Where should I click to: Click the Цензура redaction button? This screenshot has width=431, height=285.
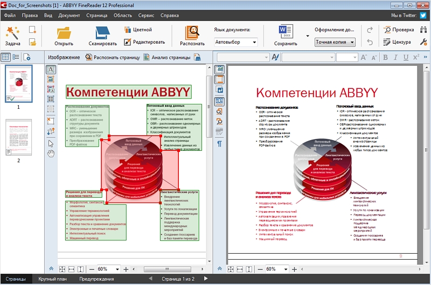398,42
